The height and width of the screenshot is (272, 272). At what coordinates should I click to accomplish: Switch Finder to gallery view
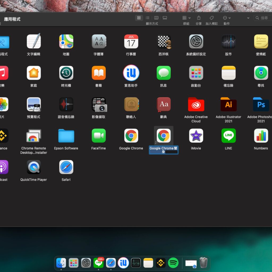(165, 18)
